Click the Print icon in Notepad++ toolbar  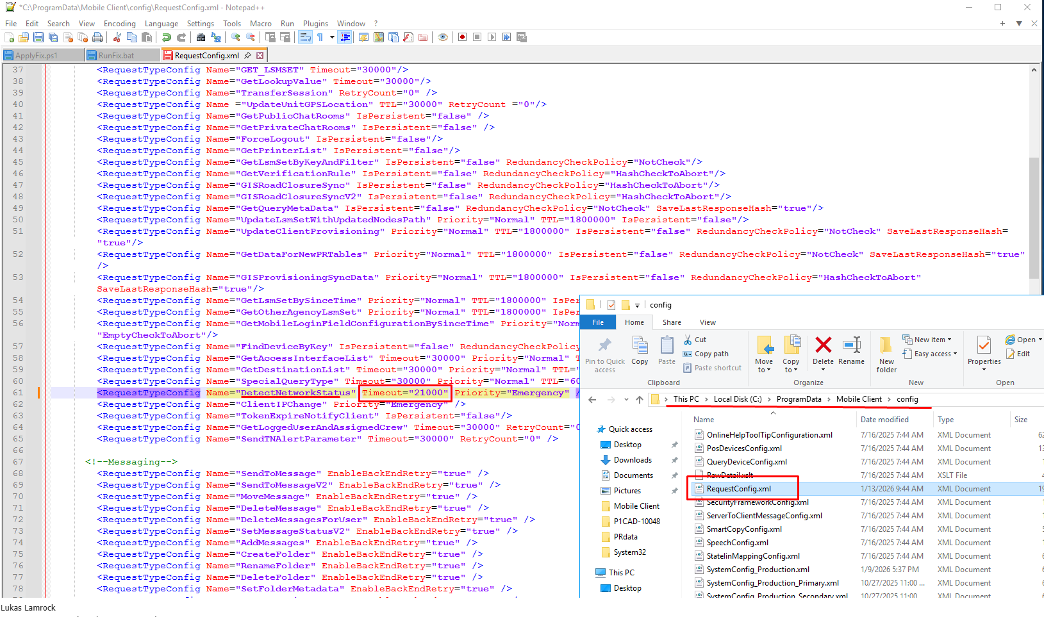click(97, 37)
